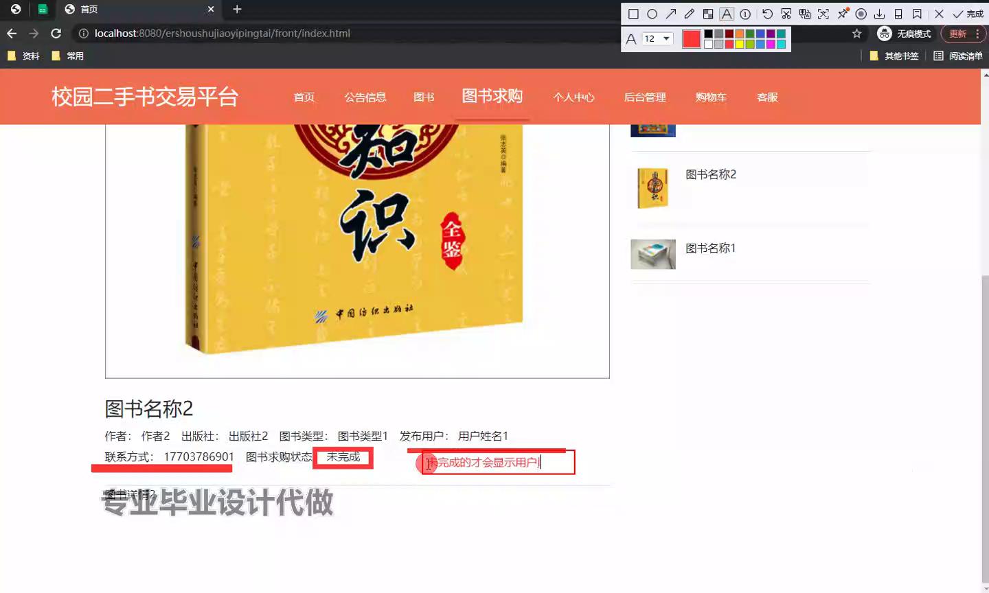Image resolution: width=989 pixels, height=593 pixels.
Task: Pin the screenshot to screen
Action: click(x=843, y=14)
